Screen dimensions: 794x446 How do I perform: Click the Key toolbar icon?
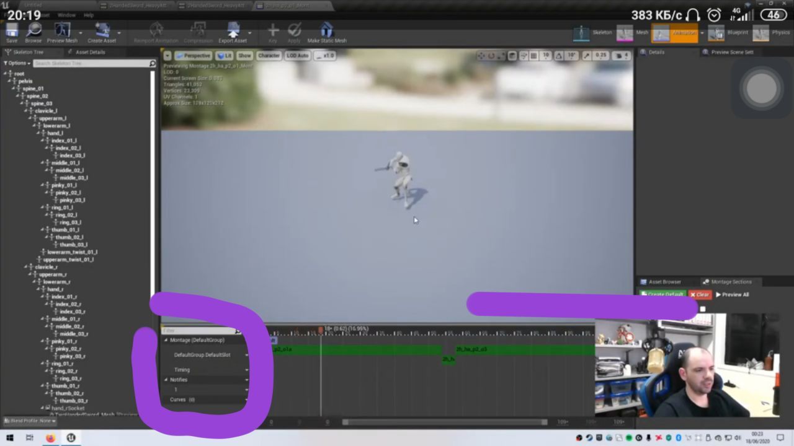click(273, 32)
